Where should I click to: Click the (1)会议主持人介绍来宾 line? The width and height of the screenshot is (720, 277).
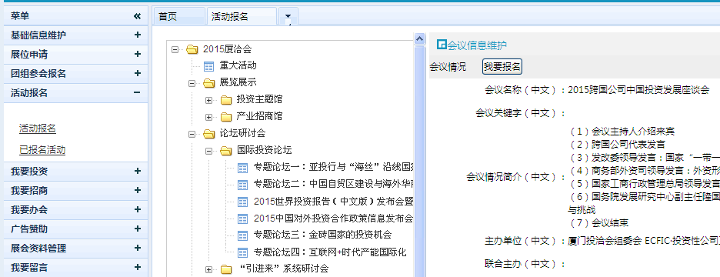point(622,132)
